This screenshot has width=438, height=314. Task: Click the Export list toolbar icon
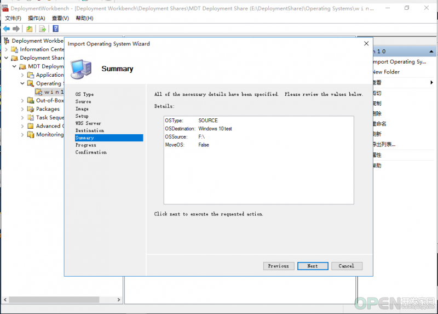click(x=43, y=28)
